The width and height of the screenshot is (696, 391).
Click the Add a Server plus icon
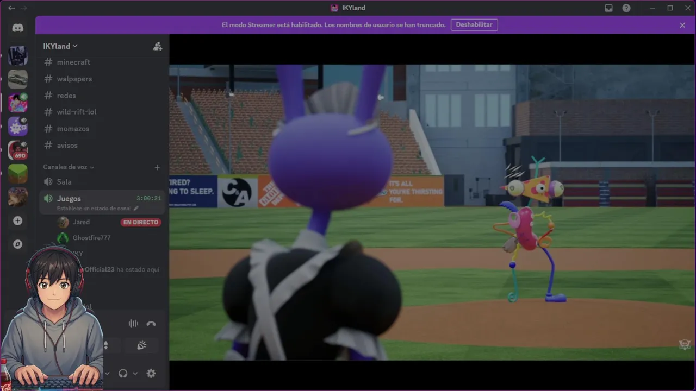coord(18,220)
